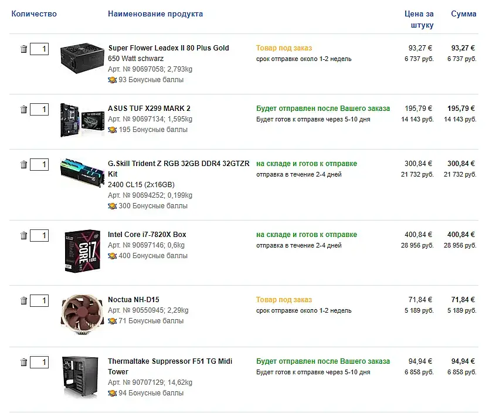Viewport: 489px width, 413px height.
Task: Click the ASUS motherboard product image
Action: pos(81,120)
